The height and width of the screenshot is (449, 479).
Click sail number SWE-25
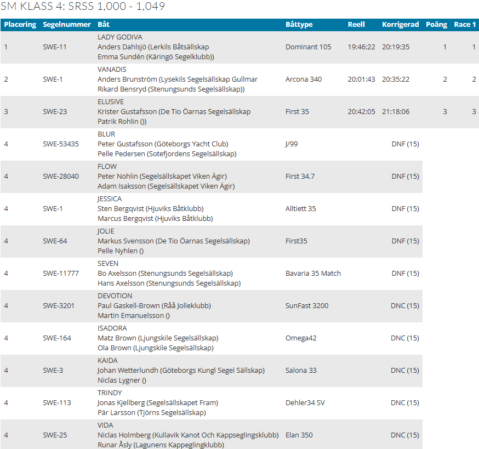pos(55,435)
